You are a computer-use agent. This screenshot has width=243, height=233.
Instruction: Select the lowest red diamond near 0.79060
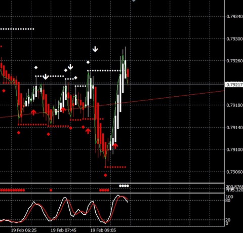pos(105,175)
